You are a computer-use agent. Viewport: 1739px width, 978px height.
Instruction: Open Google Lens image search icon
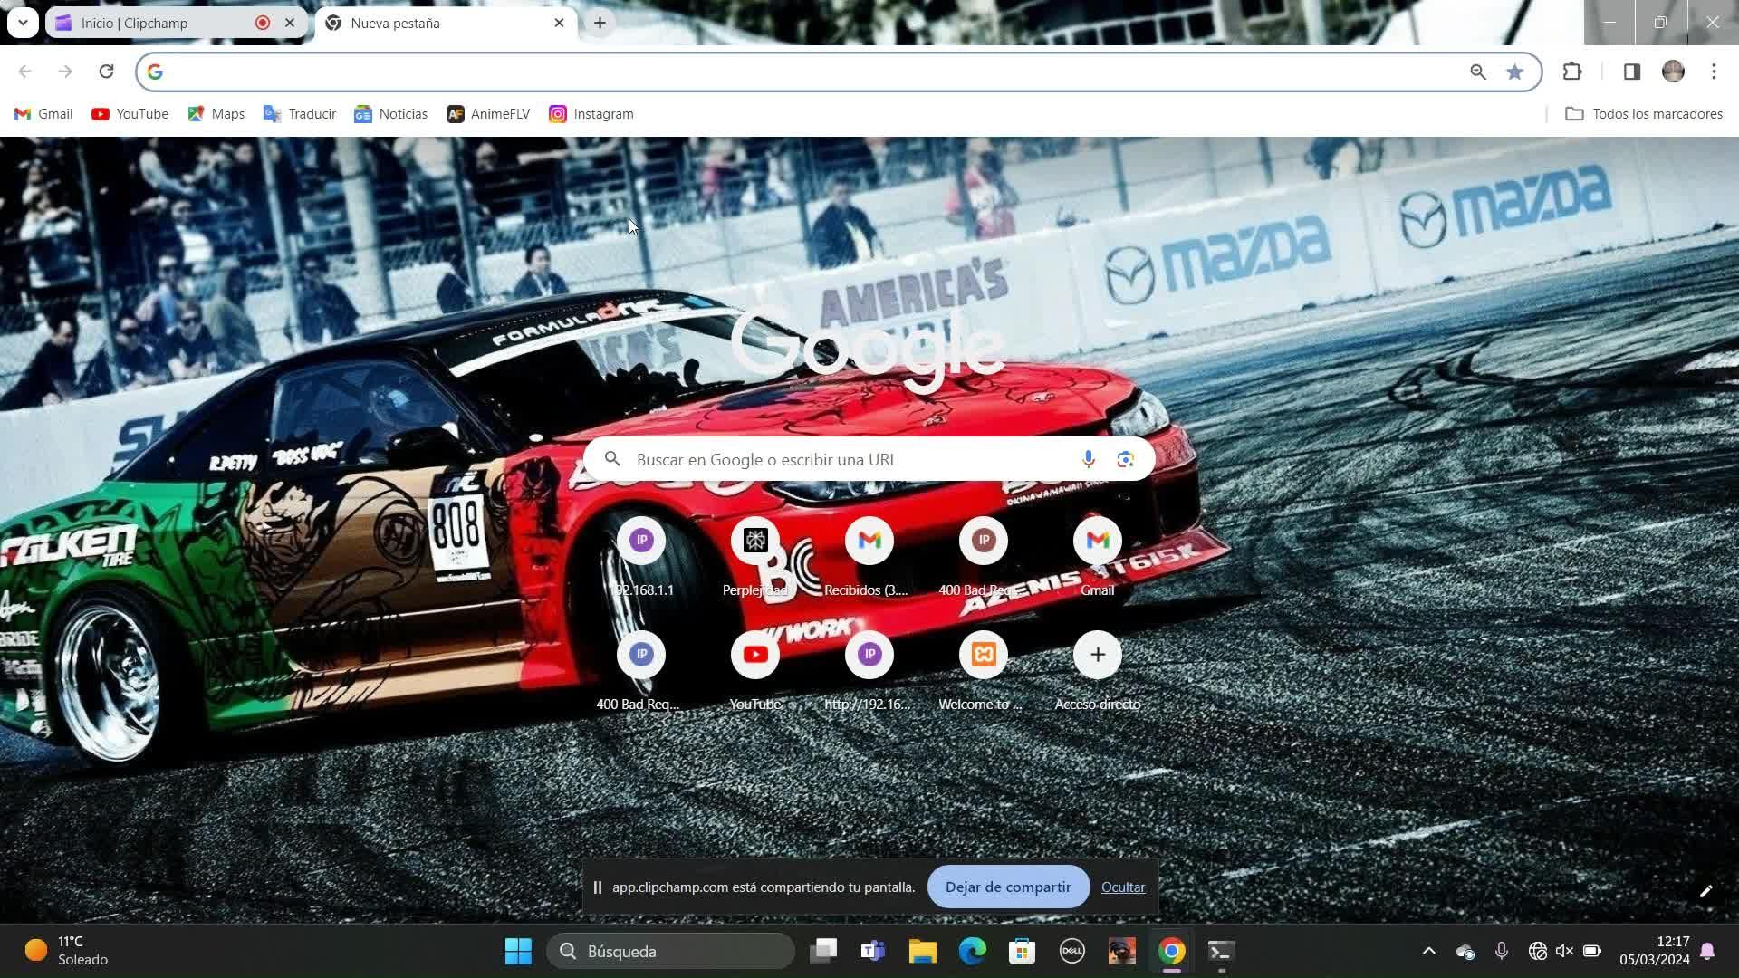[1125, 459]
